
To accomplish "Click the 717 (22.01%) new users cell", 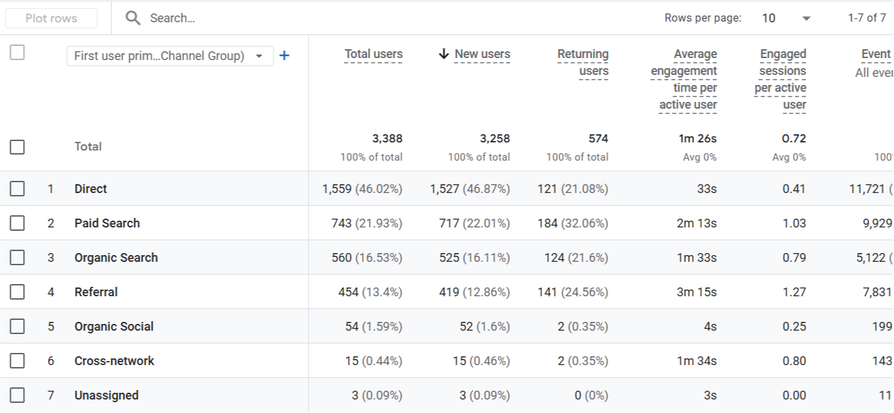I will coord(475,223).
